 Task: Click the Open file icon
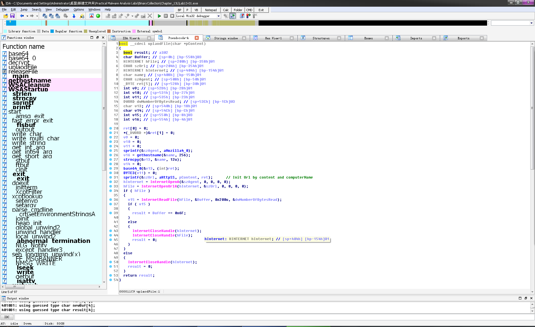click(6, 16)
